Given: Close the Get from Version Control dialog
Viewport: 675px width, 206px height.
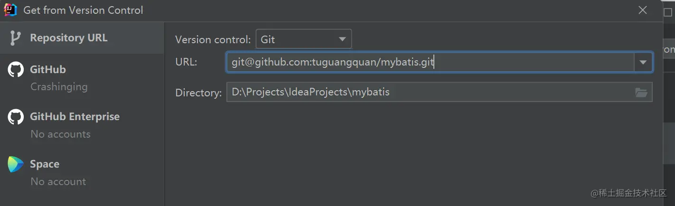Looking at the screenshot, I should pyautogui.click(x=643, y=10).
